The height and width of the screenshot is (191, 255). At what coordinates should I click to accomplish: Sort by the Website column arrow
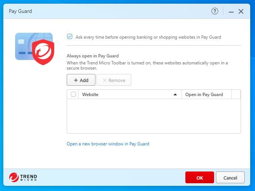pyautogui.click(x=175, y=95)
